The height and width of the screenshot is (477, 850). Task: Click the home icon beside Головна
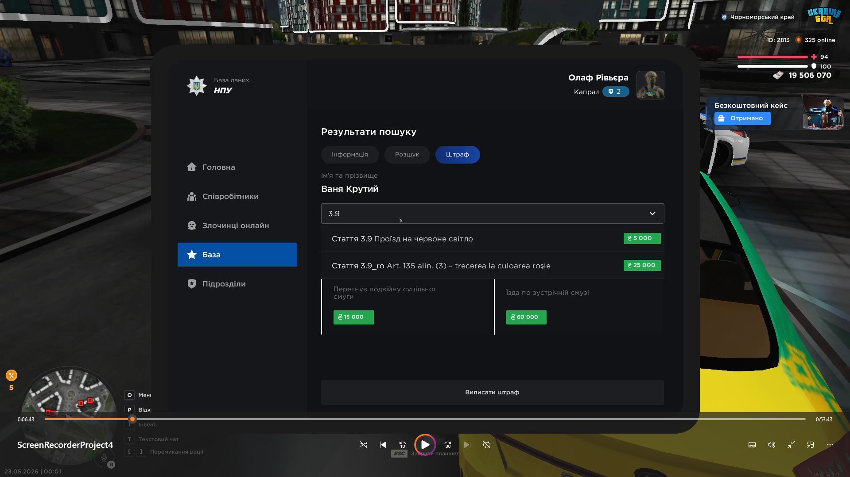(x=192, y=167)
